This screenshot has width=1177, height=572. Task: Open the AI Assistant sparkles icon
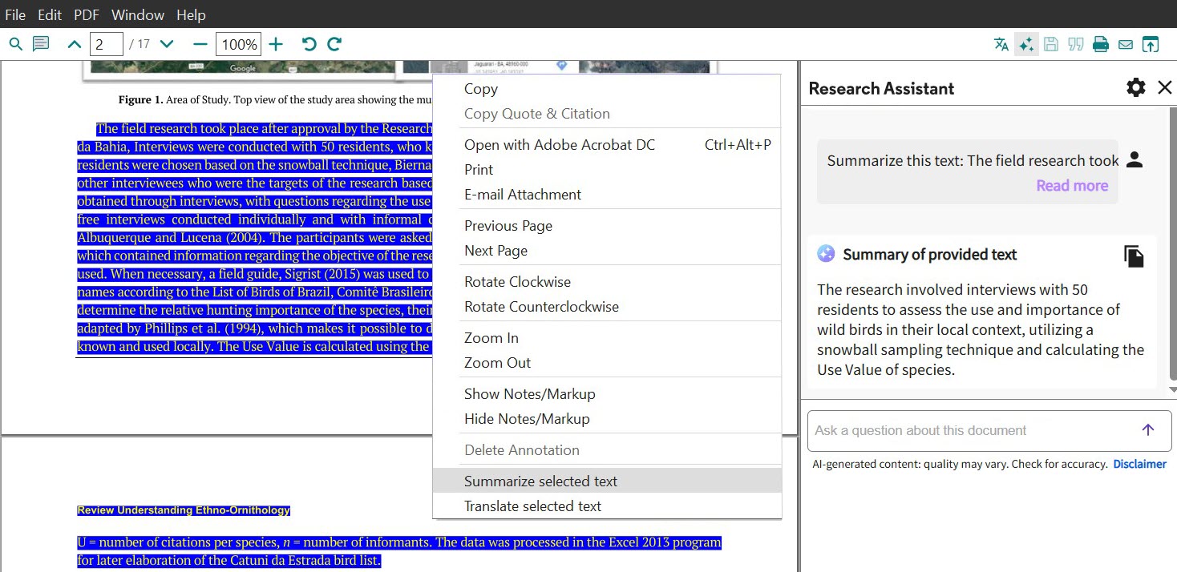[1026, 44]
